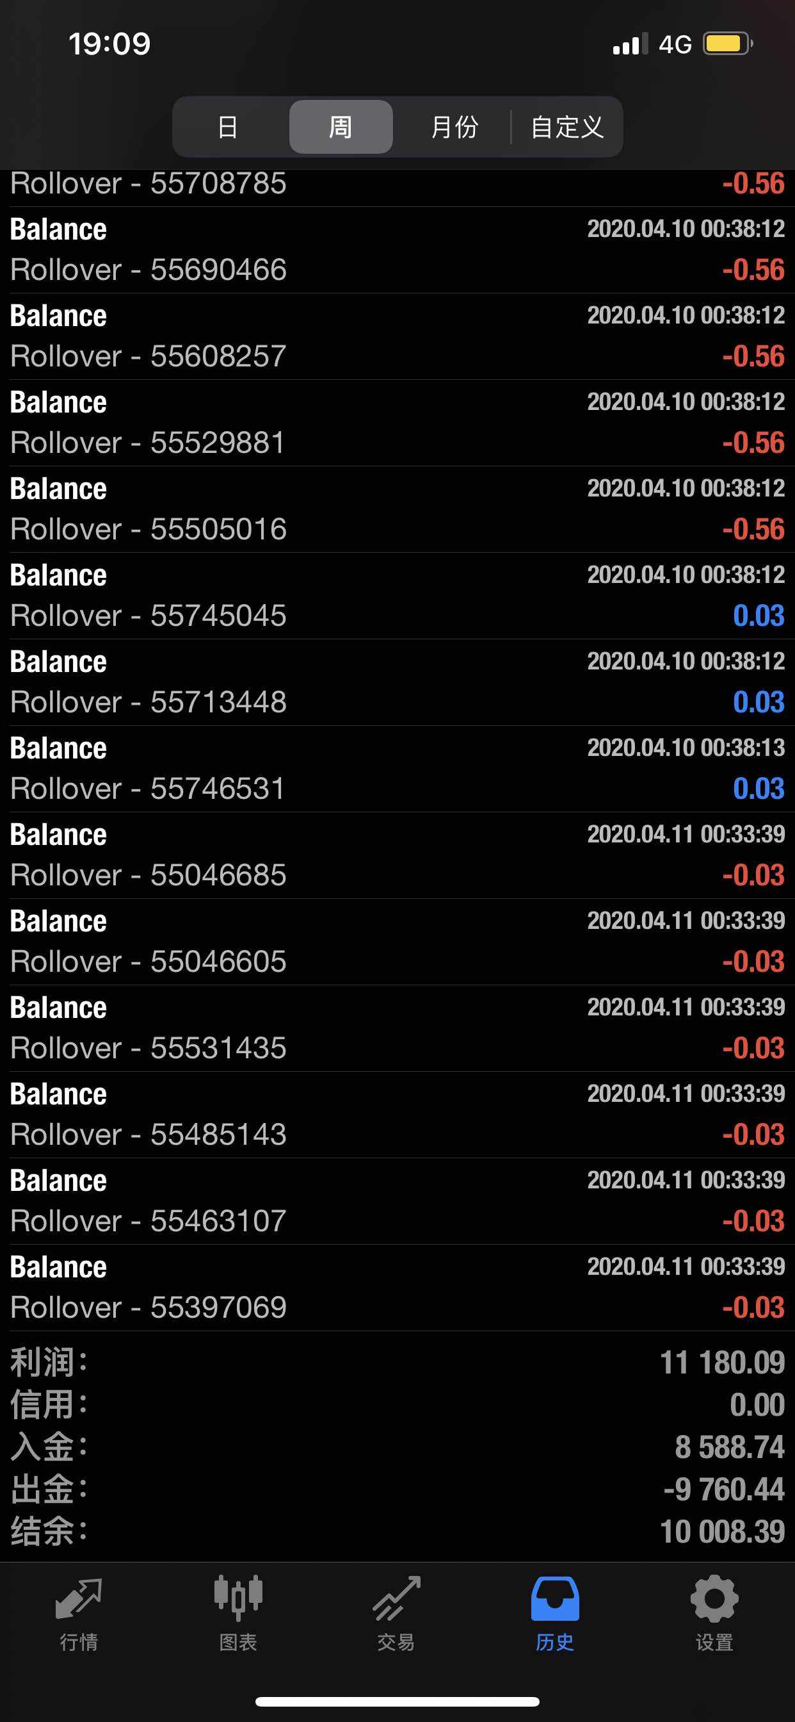This screenshot has width=795, height=1722.
Task: Choose the Custom (自定义) period
Action: point(567,127)
